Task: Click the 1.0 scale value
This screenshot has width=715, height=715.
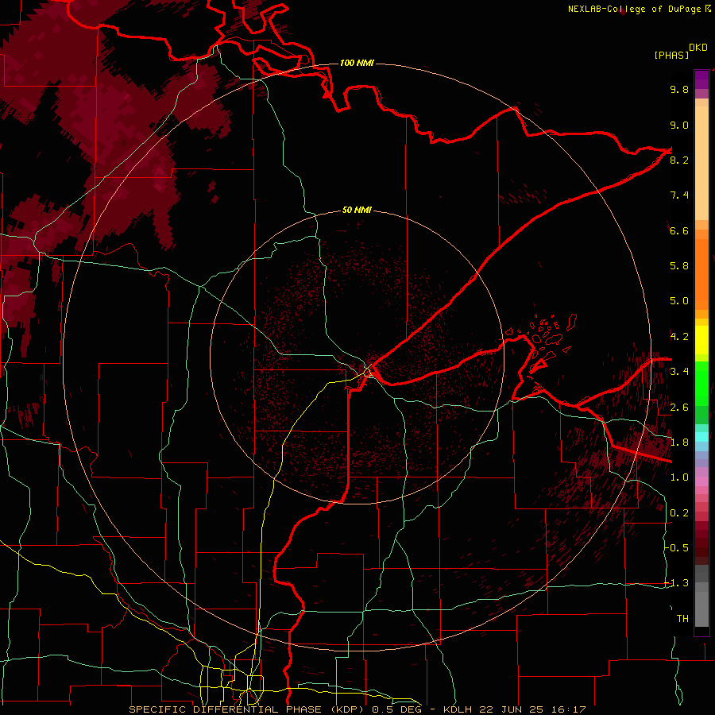Action: [x=679, y=477]
